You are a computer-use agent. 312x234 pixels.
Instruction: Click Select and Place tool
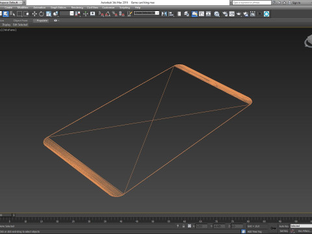(55, 14)
